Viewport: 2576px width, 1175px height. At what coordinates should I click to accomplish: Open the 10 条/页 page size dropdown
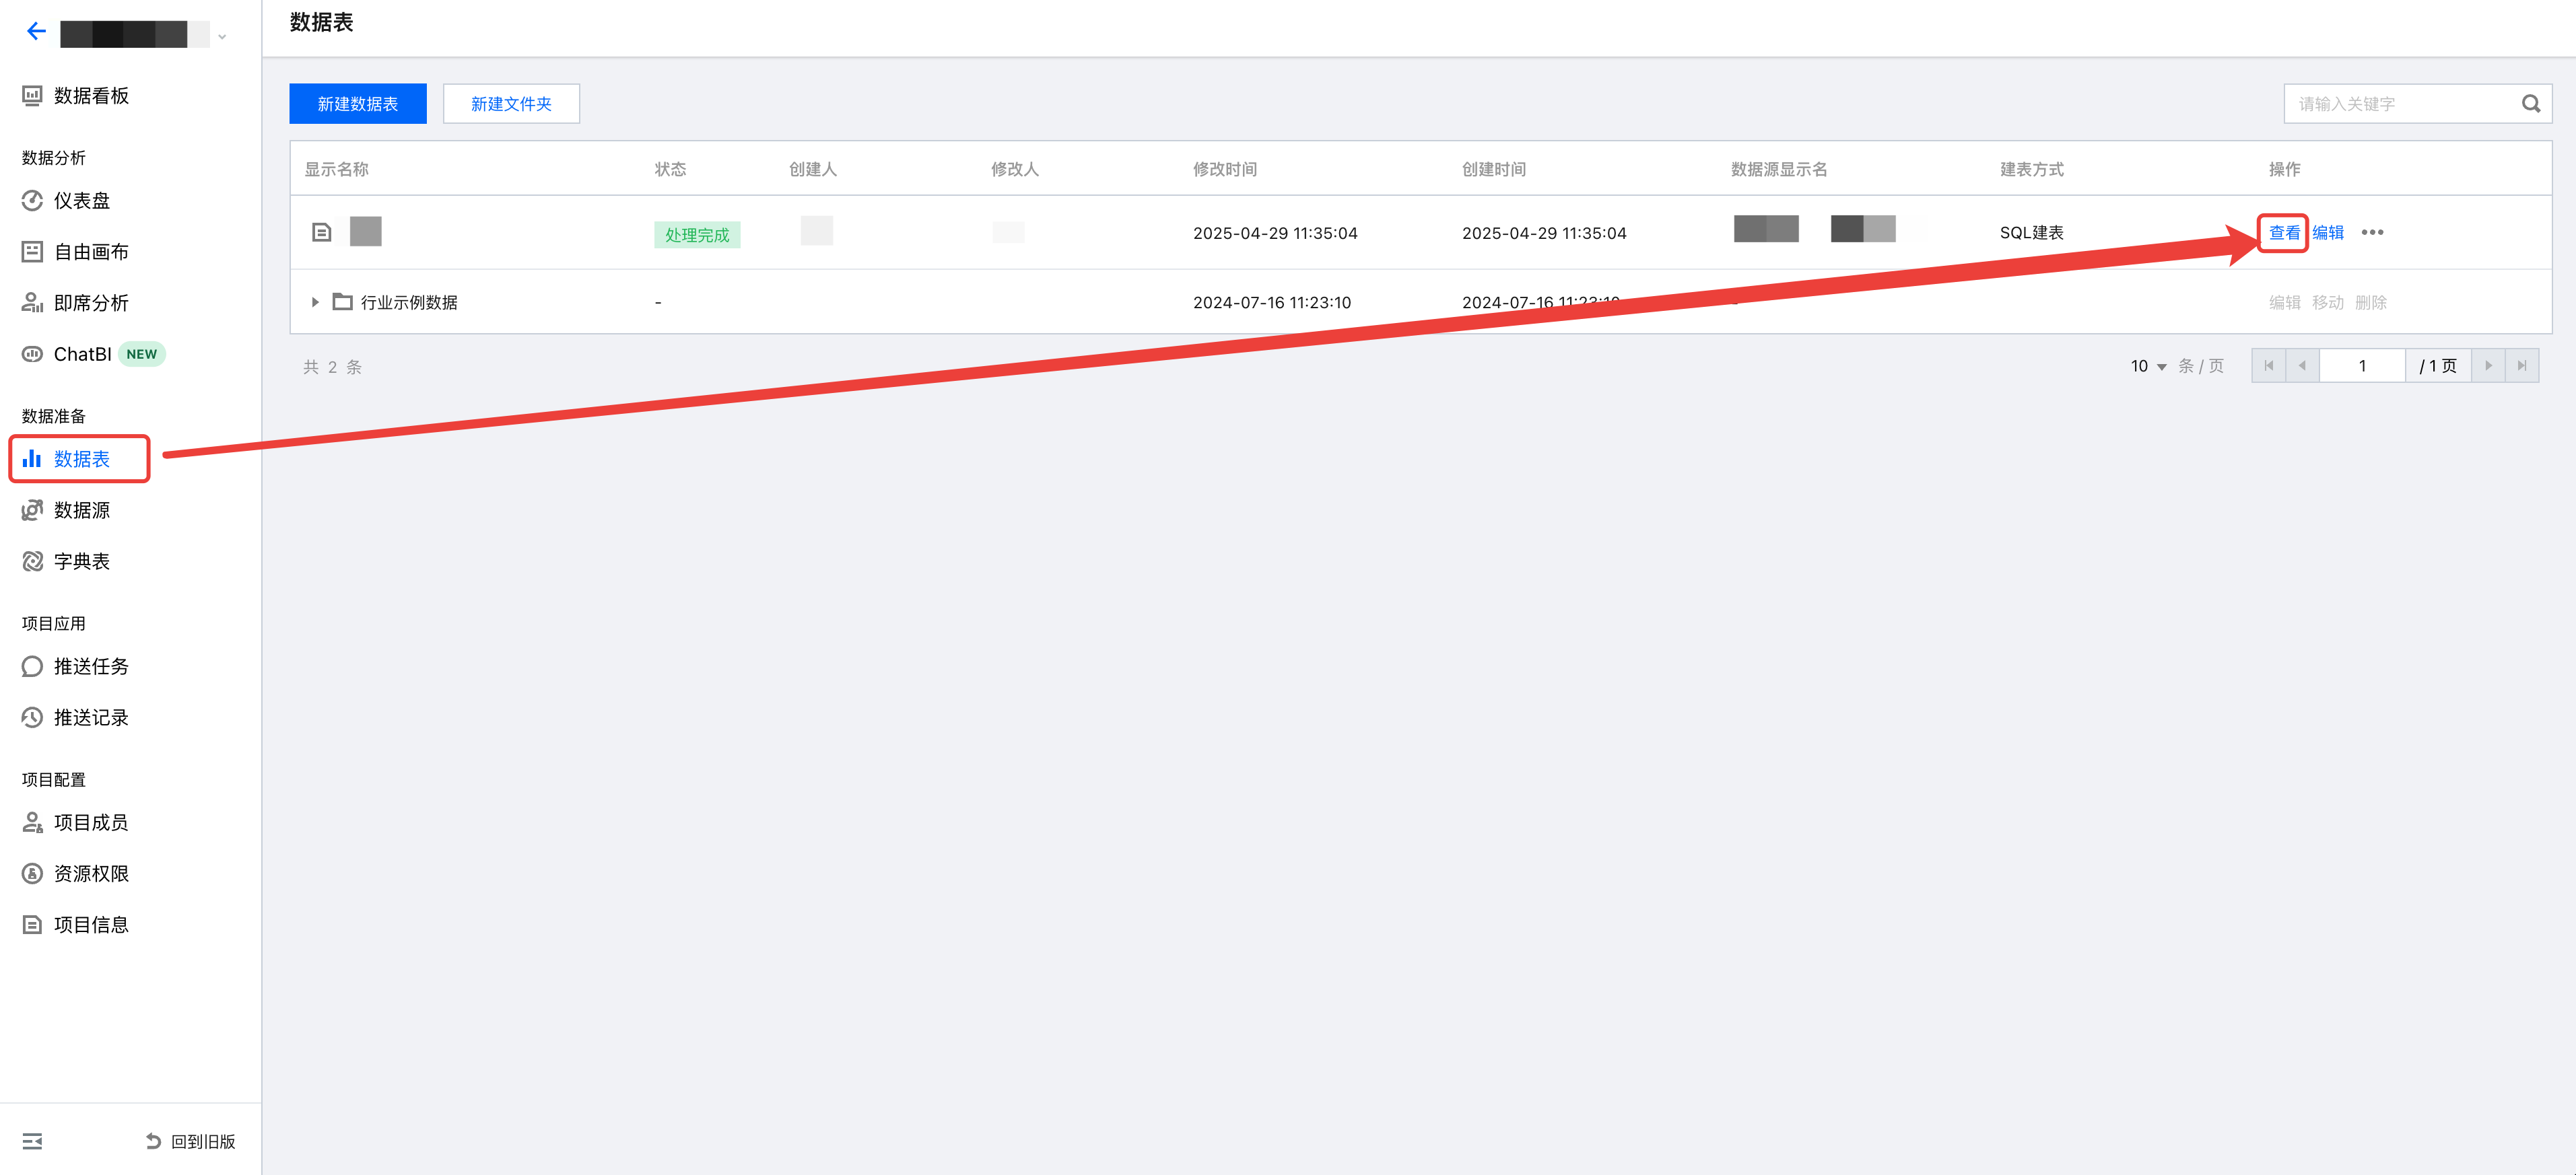[2148, 365]
